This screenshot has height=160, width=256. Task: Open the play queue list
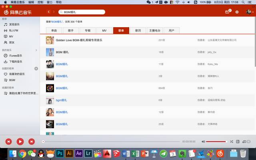click(x=244, y=142)
